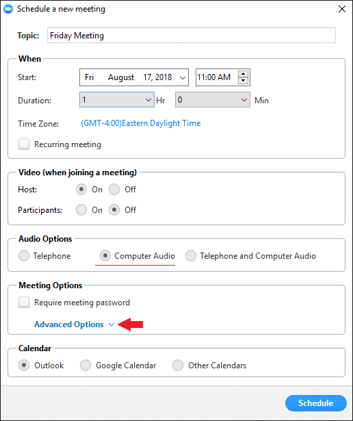Enable the Recurring meeting checkbox
Image resolution: width=353 pixels, height=421 pixels.
[24, 144]
